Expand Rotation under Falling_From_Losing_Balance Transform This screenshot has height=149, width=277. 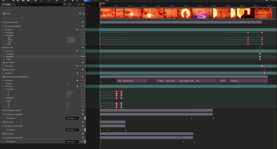(x=4, y=98)
